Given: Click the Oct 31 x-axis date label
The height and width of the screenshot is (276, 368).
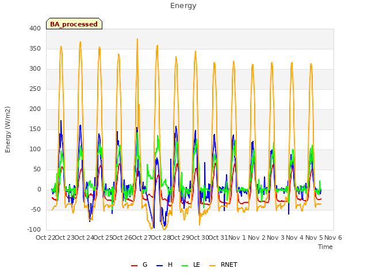Looking at the screenshot, I should click(x=218, y=237).
